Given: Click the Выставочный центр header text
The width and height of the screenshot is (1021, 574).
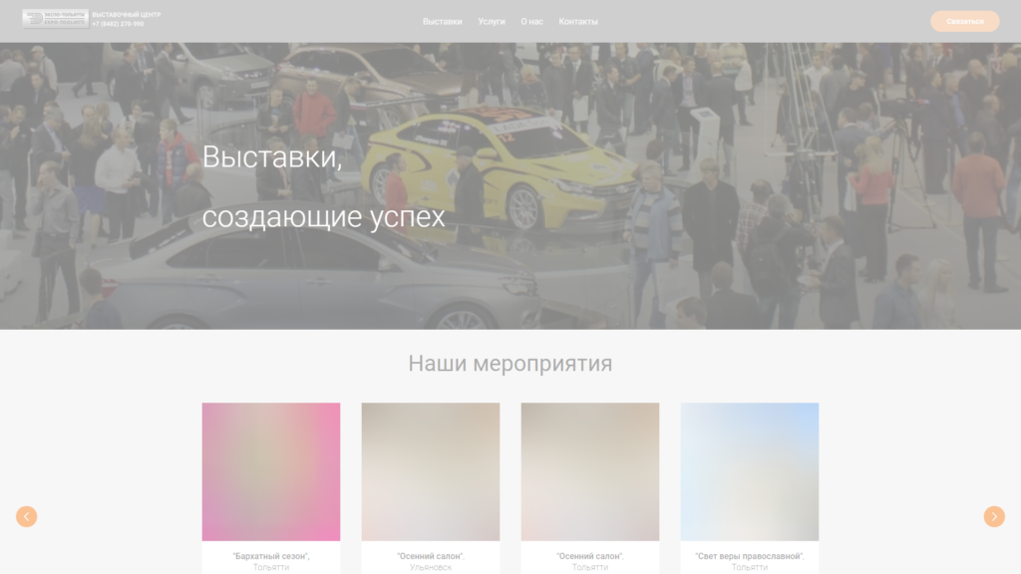Looking at the screenshot, I should (x=127, y=14).
